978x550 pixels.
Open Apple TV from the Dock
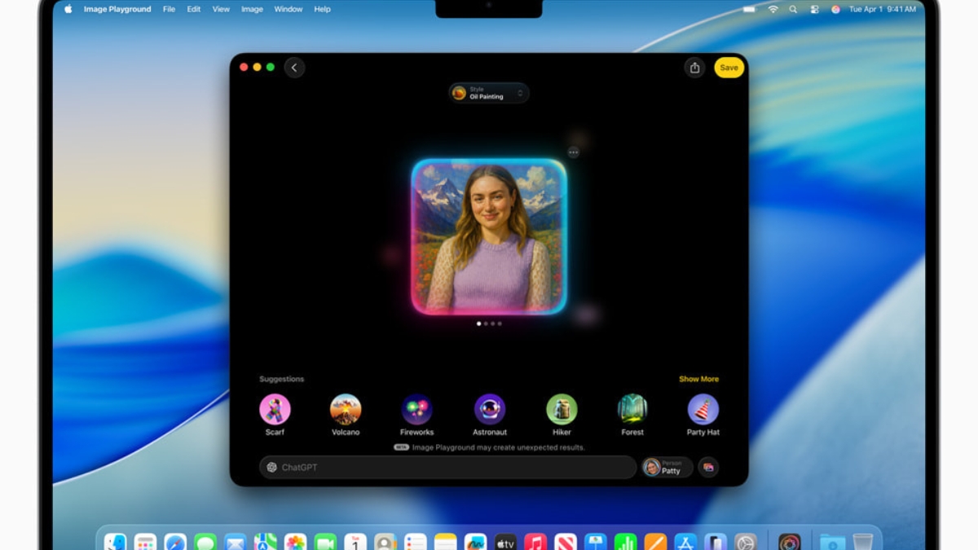click(505, 543)
